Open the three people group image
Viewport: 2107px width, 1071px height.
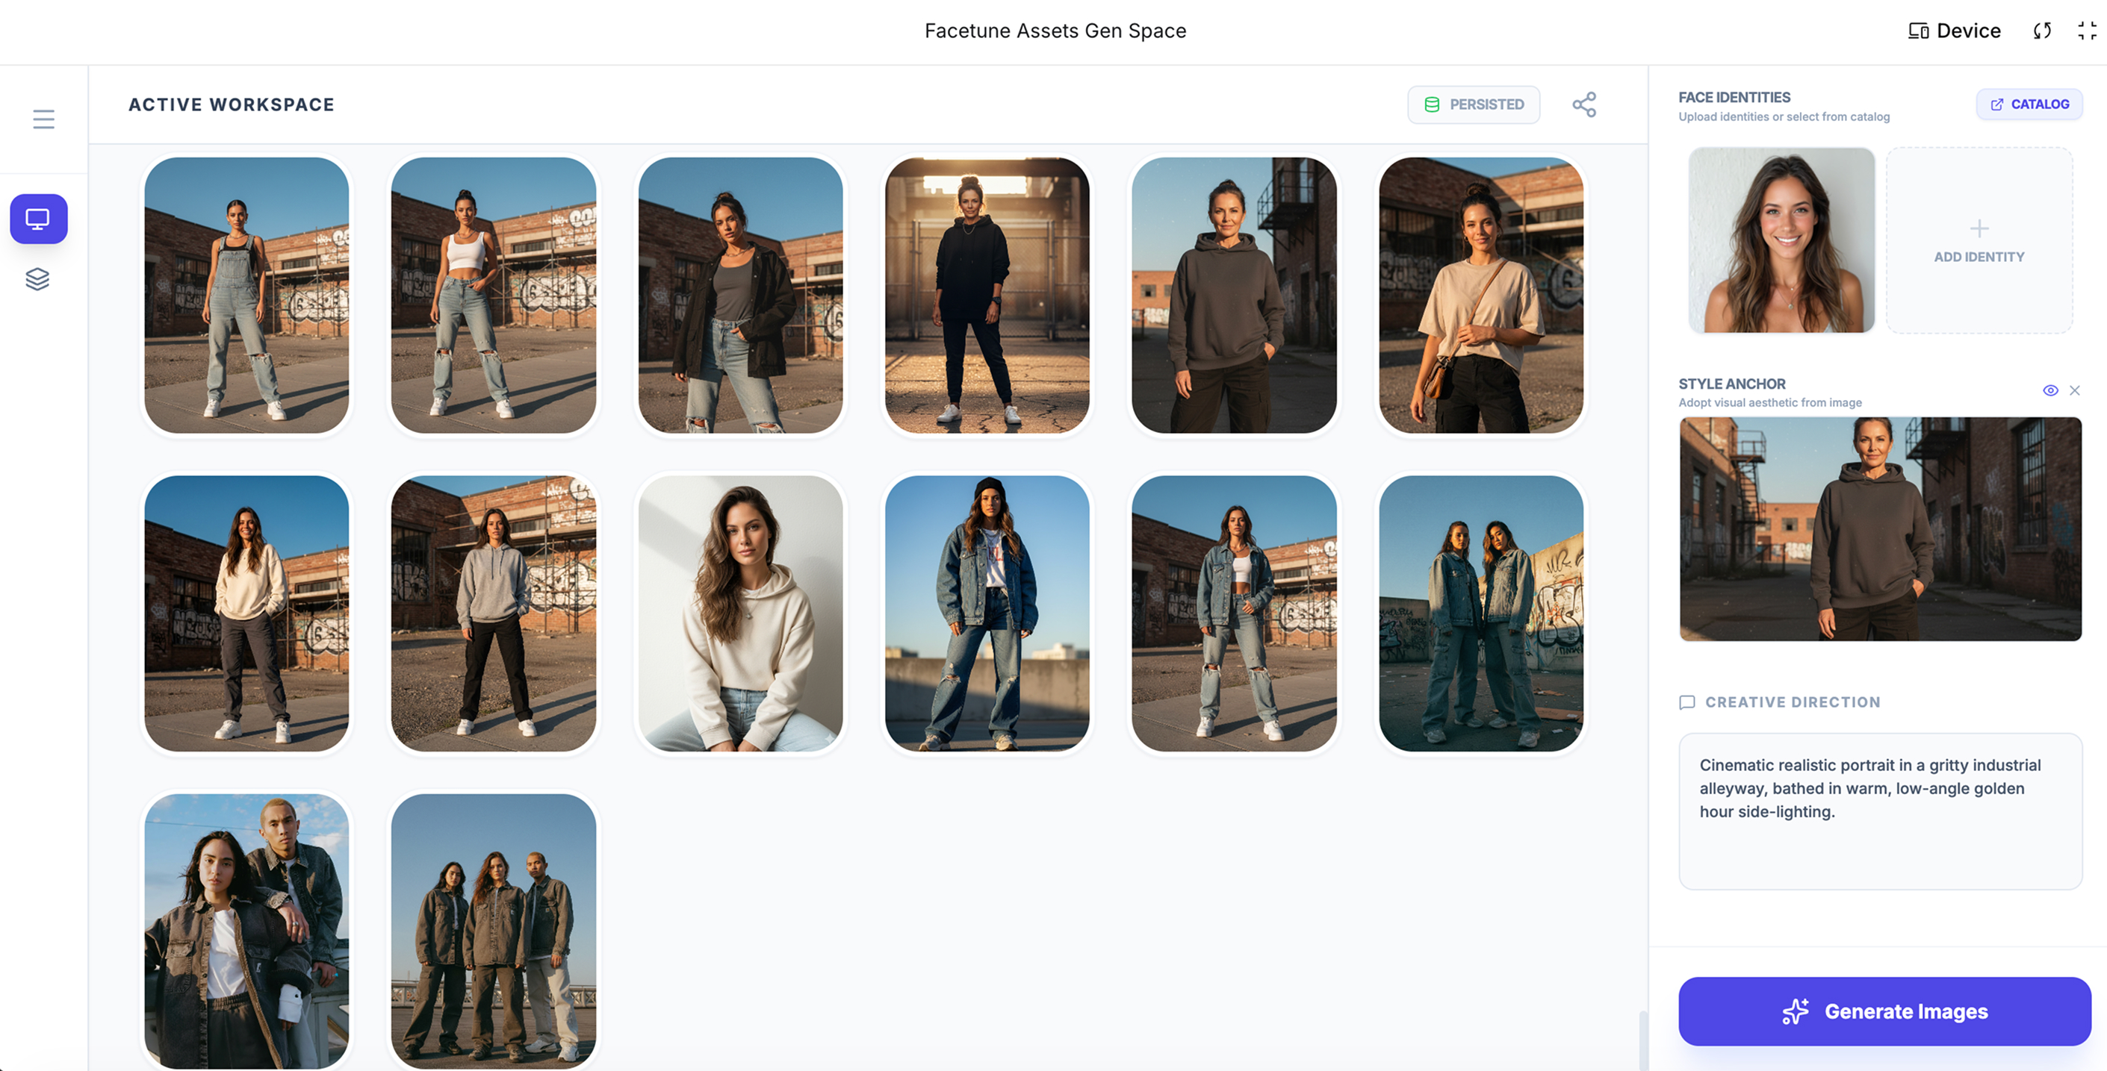(493, 931)
